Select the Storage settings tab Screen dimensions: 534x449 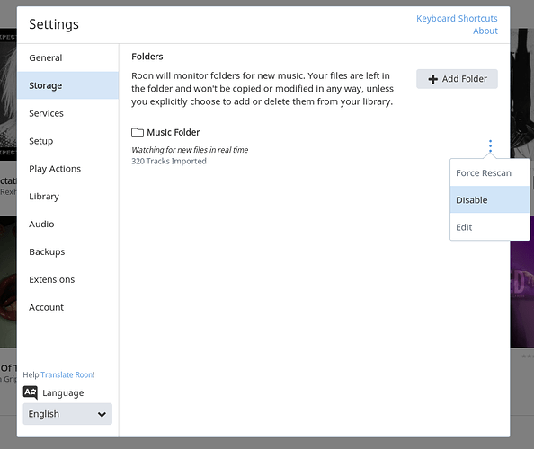(x=67, y=85)
